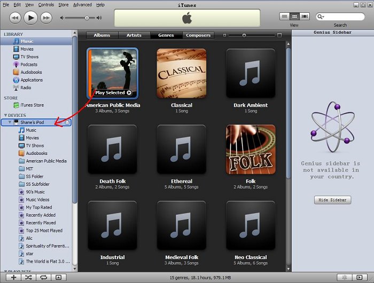Open The World is Flat 3.0 playlist

[x=36, y=262]
